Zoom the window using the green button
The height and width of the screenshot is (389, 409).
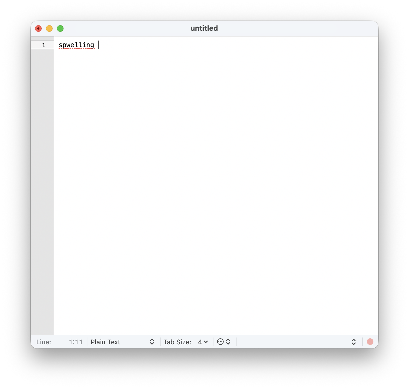[60, 28]
